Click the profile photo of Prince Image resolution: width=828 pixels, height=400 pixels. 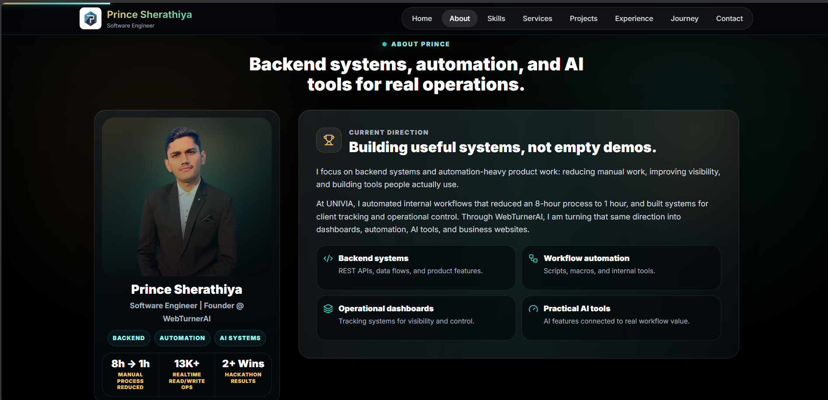[187, 197]
